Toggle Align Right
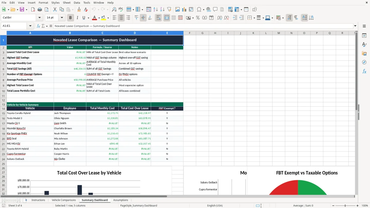The image size is (370, 208). (128, 18)
